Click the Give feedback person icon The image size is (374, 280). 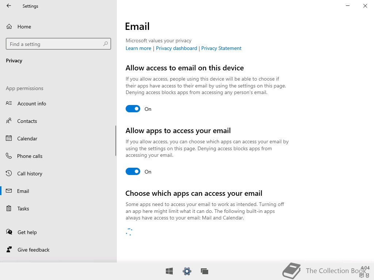[9, 249]
